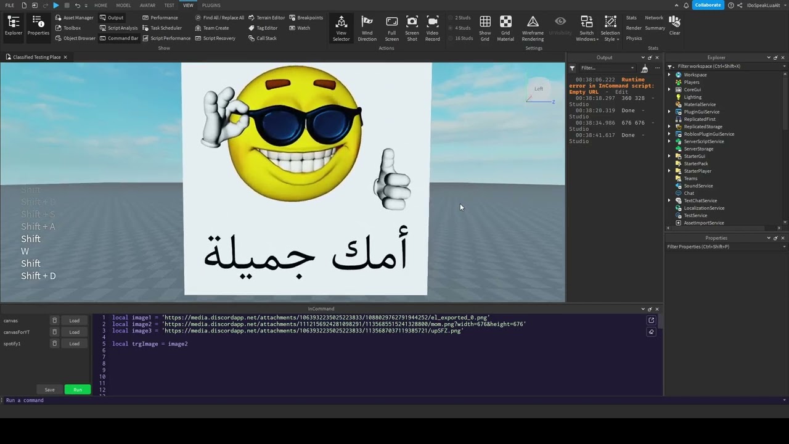This screenshot has width=789, height=444.
Task: Click the Explorer filter workspace field
Action: click(x=726, y=66)
